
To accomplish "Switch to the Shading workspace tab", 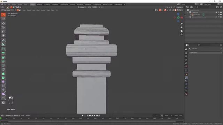I will pyautogui.click(x=72, y=5).
